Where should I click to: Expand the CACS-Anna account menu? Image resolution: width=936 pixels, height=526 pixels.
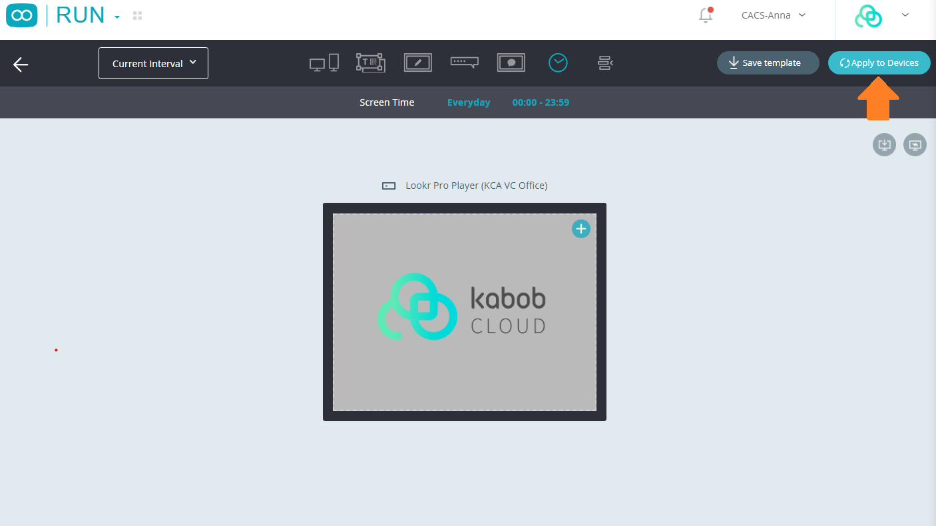(774, 15)
